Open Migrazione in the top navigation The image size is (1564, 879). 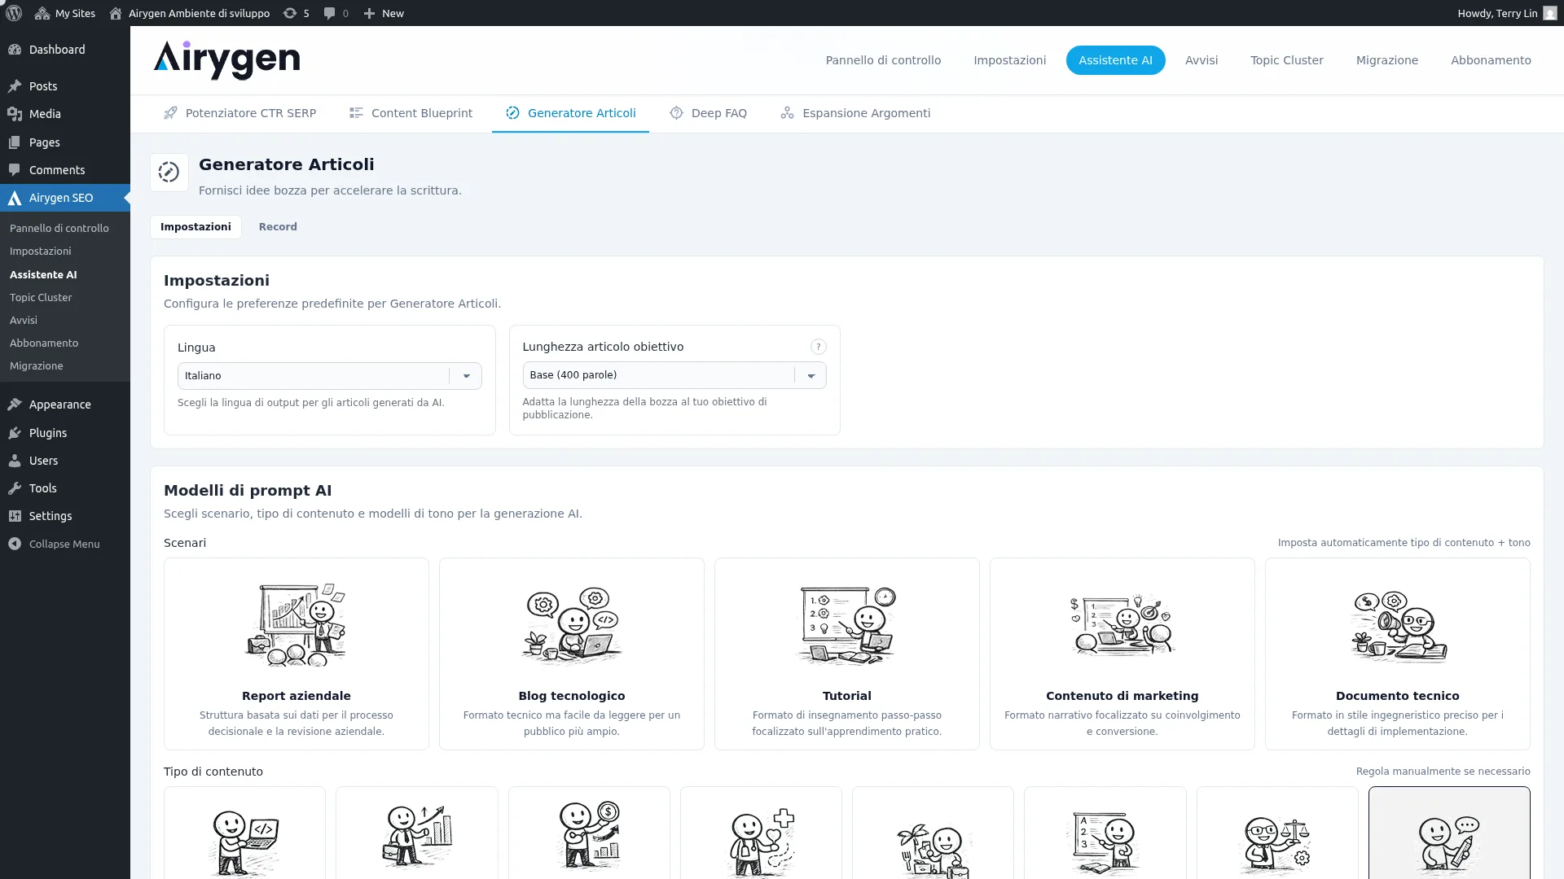(x=1386, y=60)
